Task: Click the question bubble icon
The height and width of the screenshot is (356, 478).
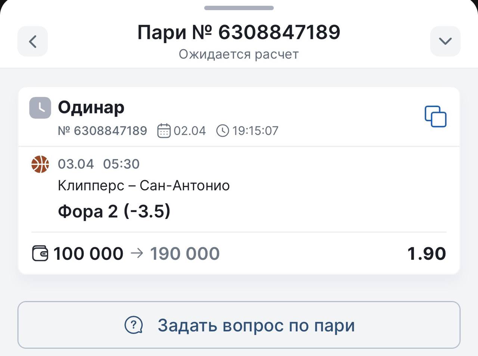Action: [134, 325]
